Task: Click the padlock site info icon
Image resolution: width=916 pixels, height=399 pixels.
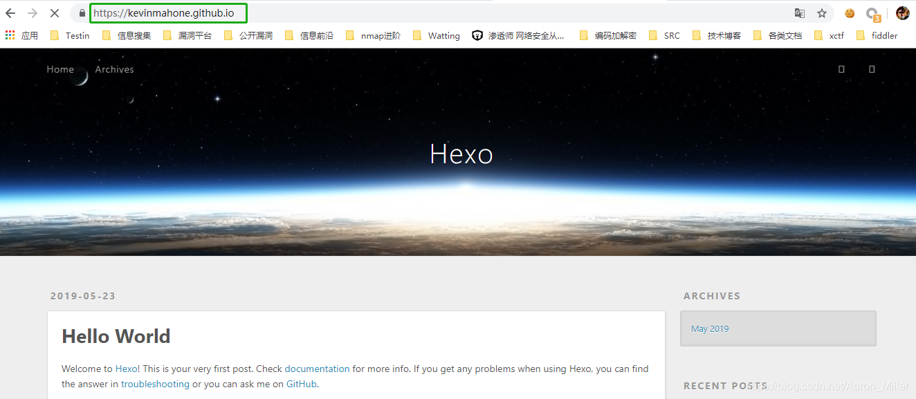Action: [82, 13]
